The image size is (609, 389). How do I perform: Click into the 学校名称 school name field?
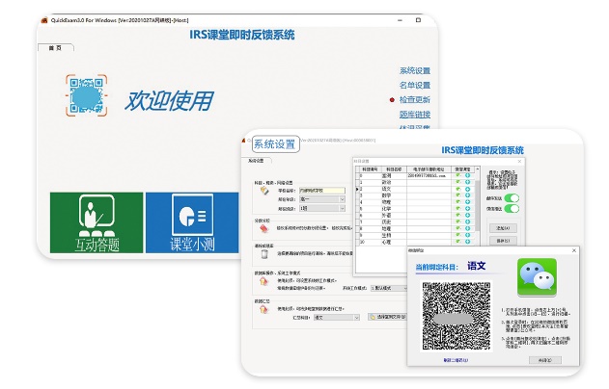tap(321, 191)
